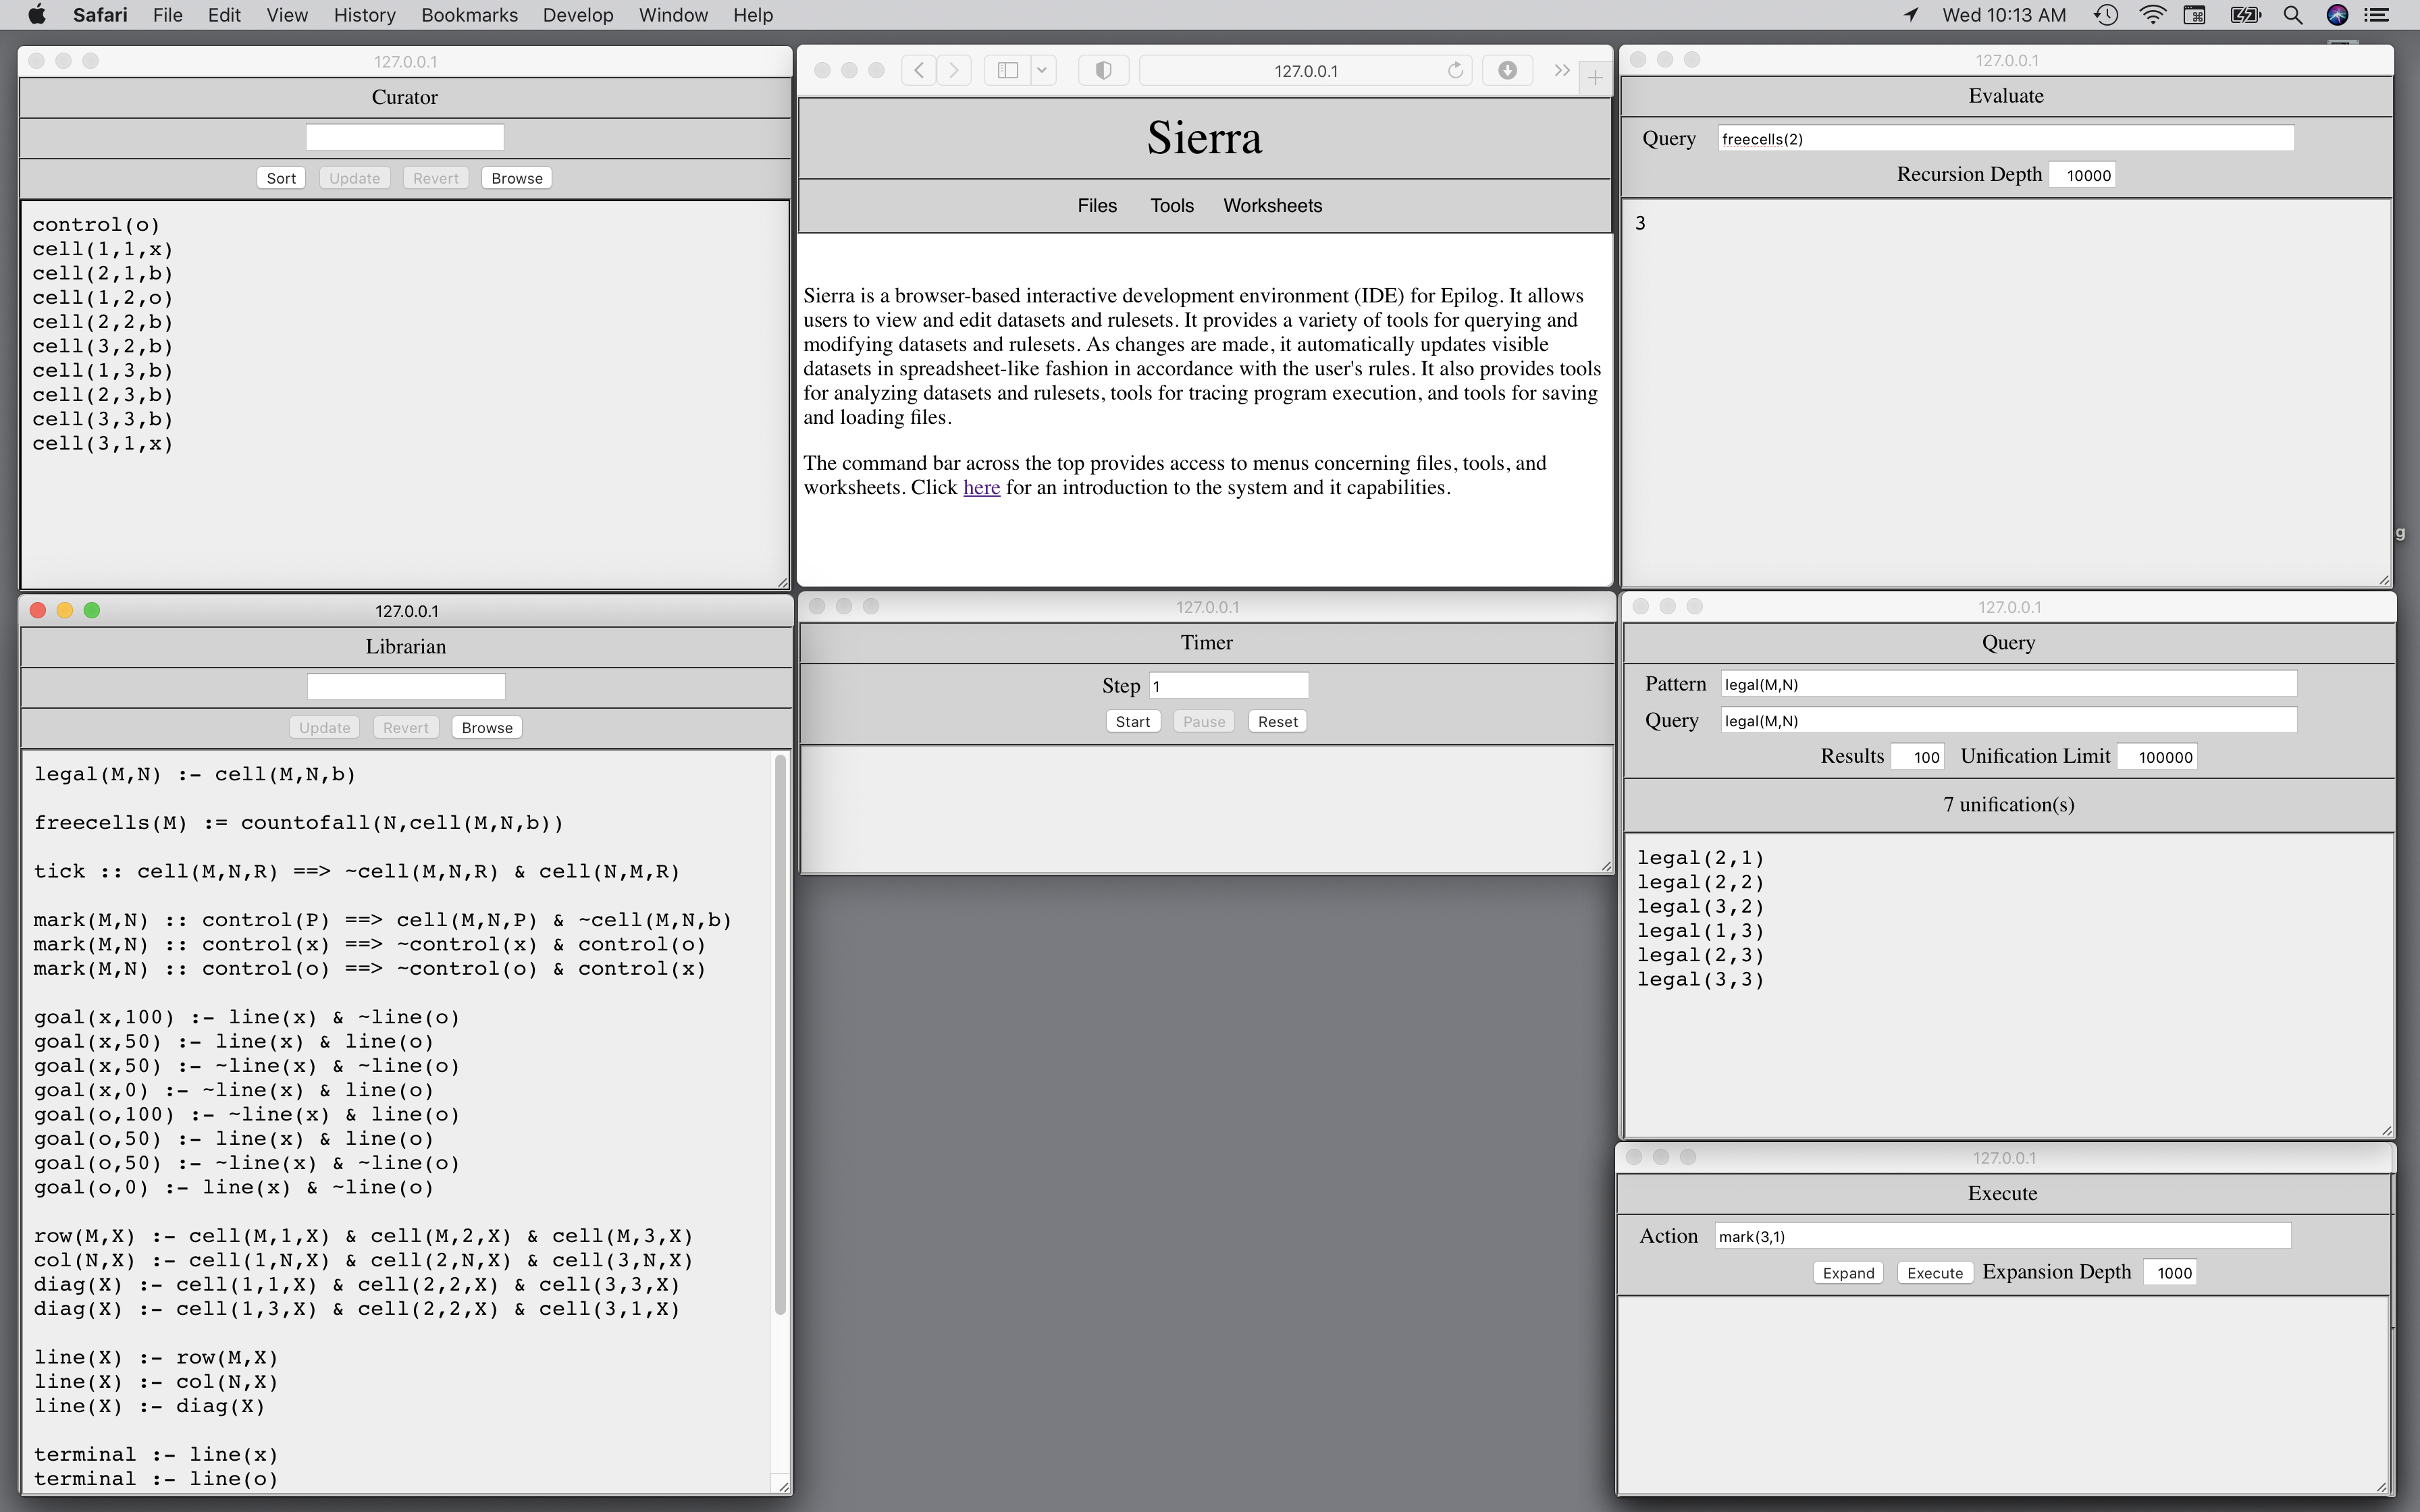Click the Timer Step input field

pyautogui.click(x=1228, y=686)
